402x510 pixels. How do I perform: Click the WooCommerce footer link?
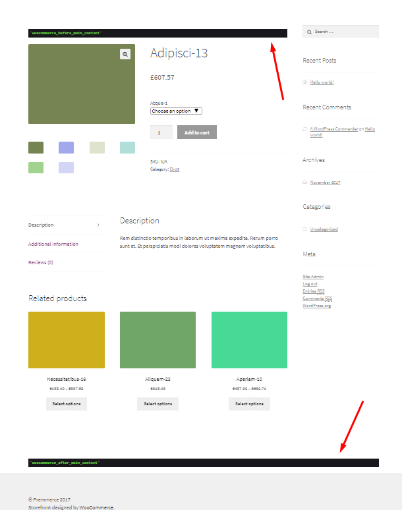(97, 507)
